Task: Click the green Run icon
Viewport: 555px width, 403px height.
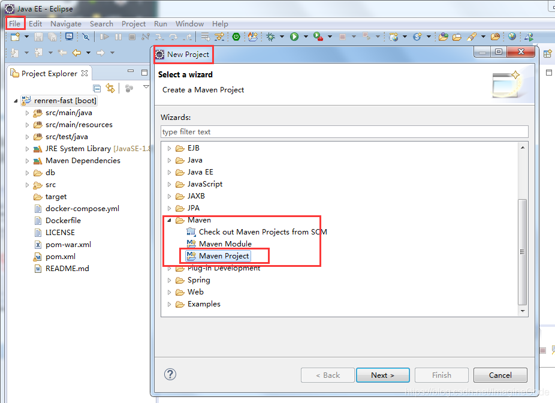Action: point(294,37)
